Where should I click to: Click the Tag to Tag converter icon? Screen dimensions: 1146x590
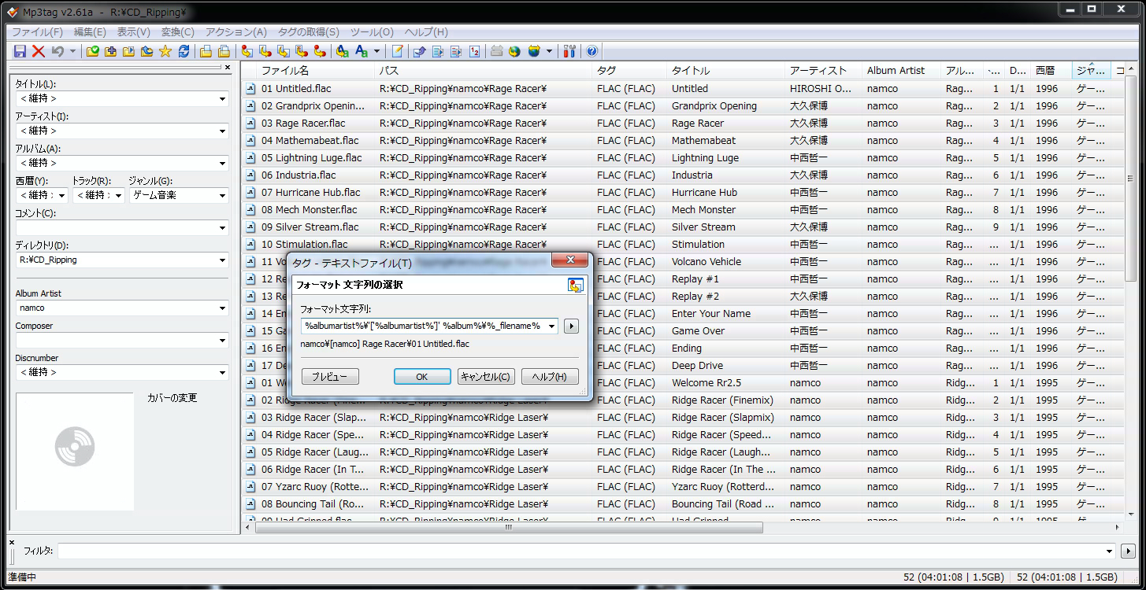[320, 51]
